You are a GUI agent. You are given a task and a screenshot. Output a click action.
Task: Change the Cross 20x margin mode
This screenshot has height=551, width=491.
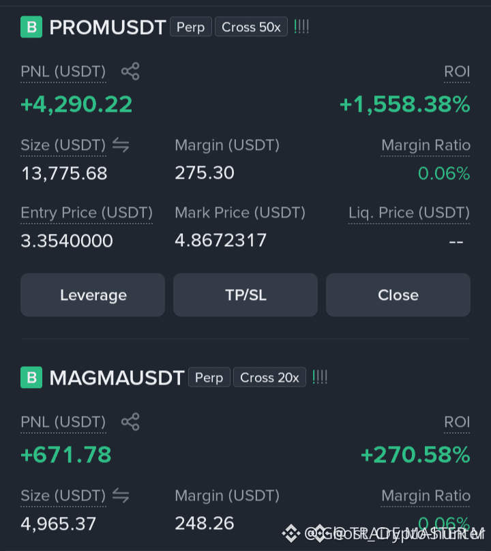[x=269, y=377]
